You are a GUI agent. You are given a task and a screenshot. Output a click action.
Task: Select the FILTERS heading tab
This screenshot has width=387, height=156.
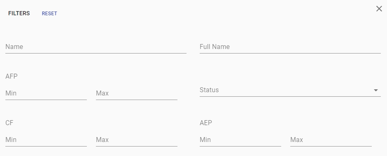(x=19, y=13)
